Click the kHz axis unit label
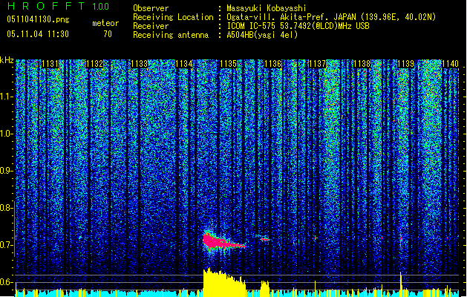467x297 pixels. pos(7,60)
